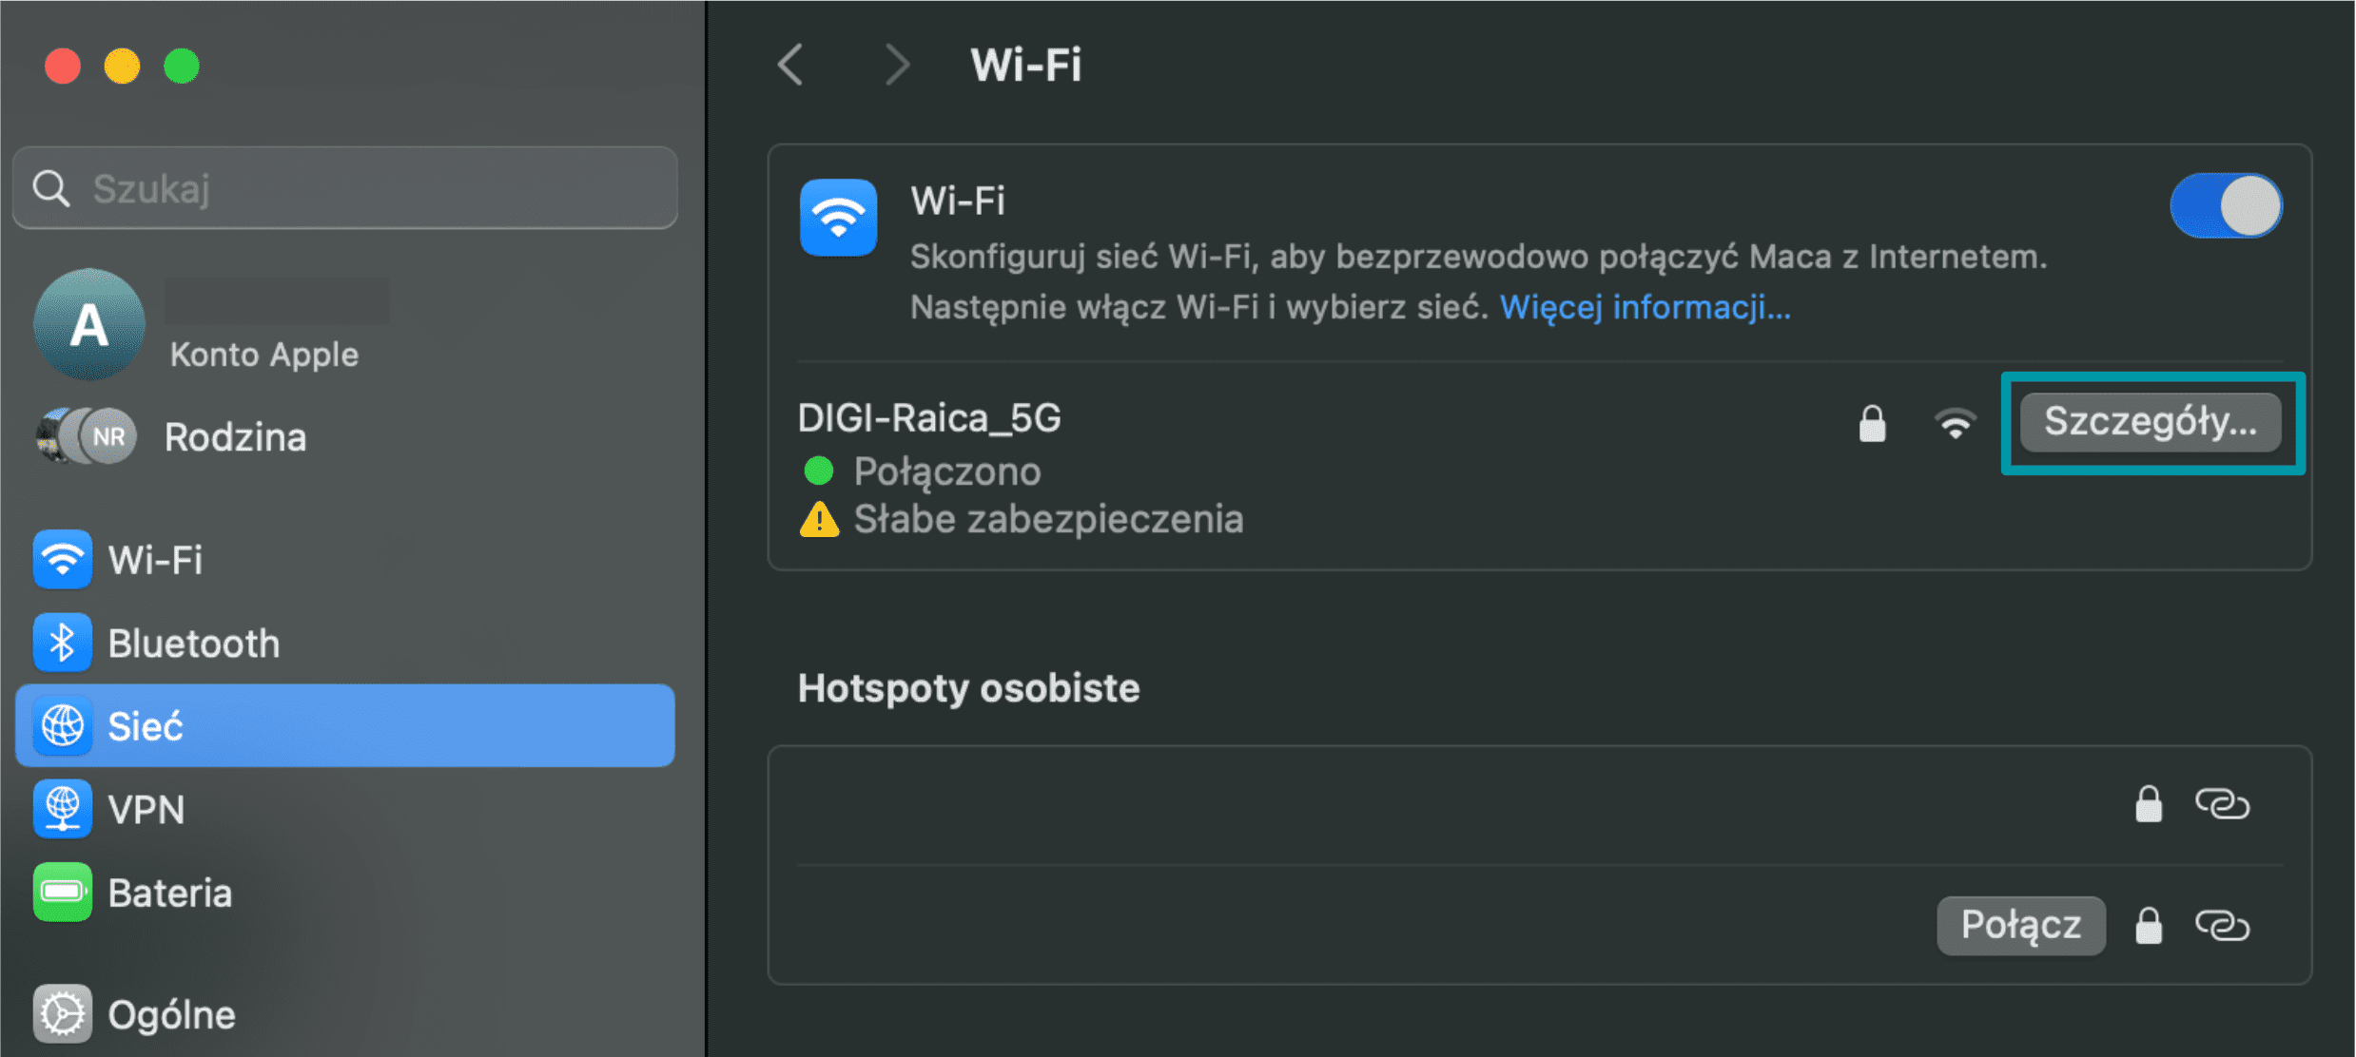This screenshot has width=2356, height=1057.
Task: Select Sieć in the sidebar
Action: point(345,726)
